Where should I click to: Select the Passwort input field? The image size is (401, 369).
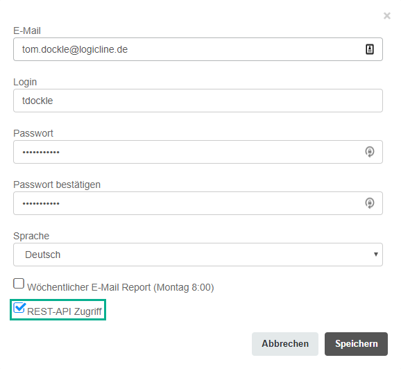point(198,152)
